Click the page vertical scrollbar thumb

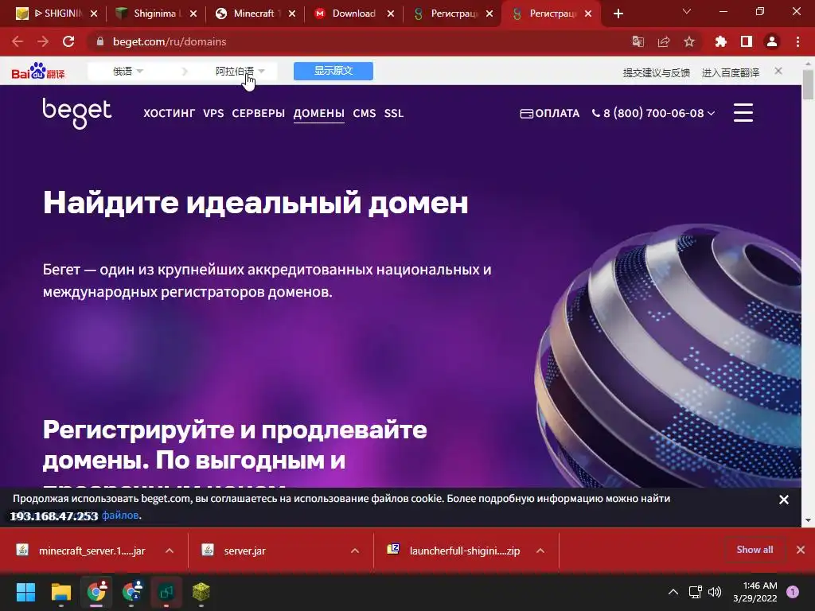(808, 84)
